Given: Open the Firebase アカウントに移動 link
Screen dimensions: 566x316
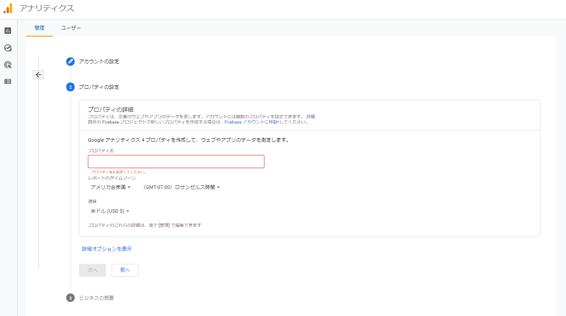Looking at the screenshot, I should (252, 122).
